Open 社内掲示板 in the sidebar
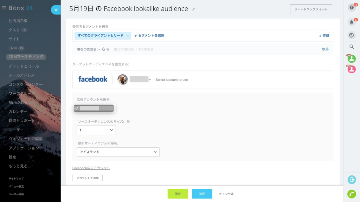Image resolution: width=360 pixels, height=202 pixels. point(18,21)
